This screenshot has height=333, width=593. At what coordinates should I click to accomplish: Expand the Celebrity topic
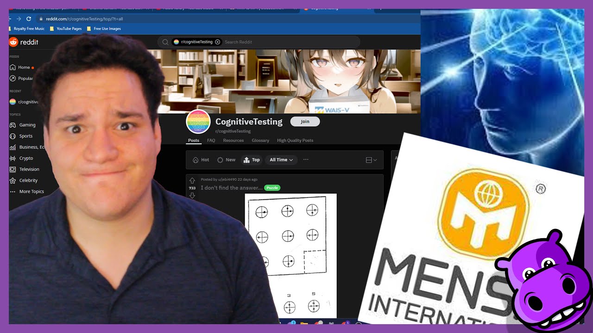24,180
